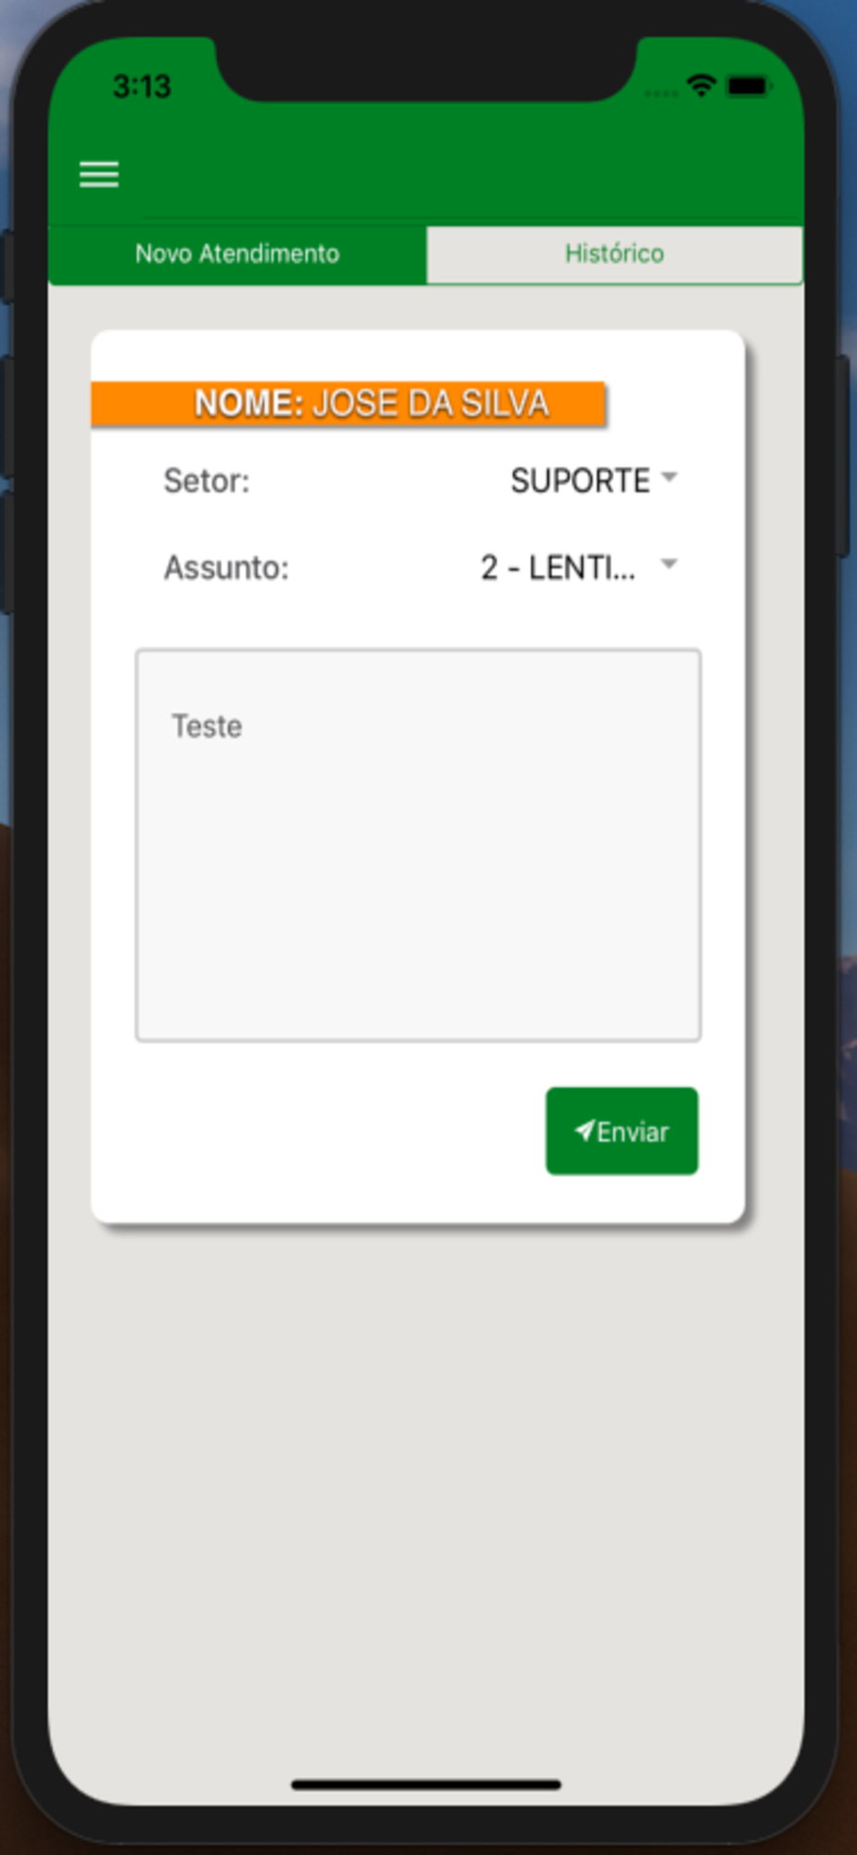This screenshot has width=857, height=1855.
Task: Tap the home indicator bar
Action: (x=426, y=1785)
